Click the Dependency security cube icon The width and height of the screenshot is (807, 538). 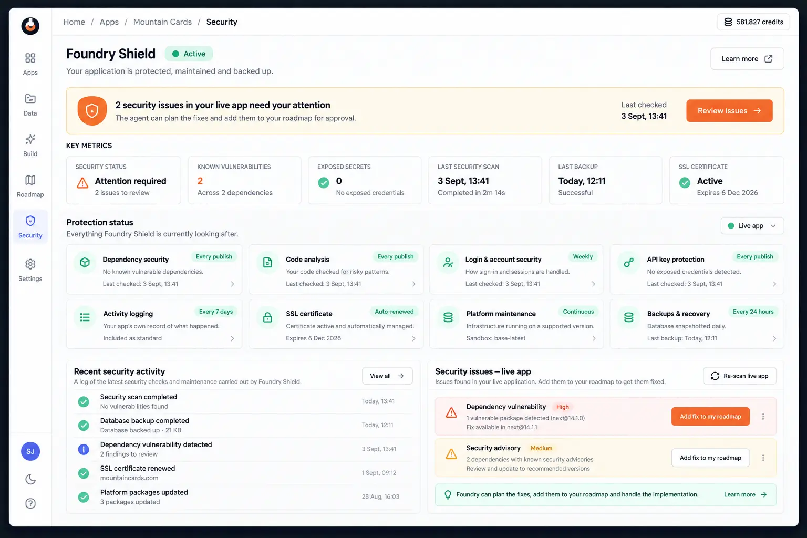pos(85,262)
